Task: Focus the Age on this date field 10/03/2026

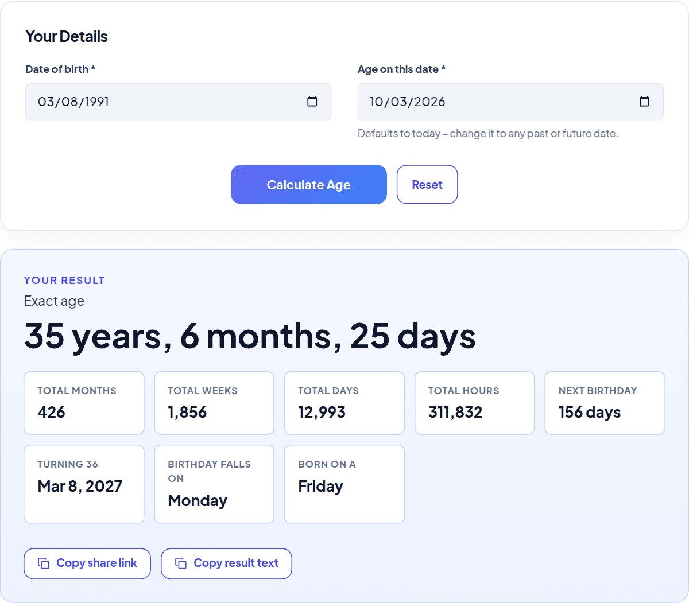Action: (x=510, y=102)
